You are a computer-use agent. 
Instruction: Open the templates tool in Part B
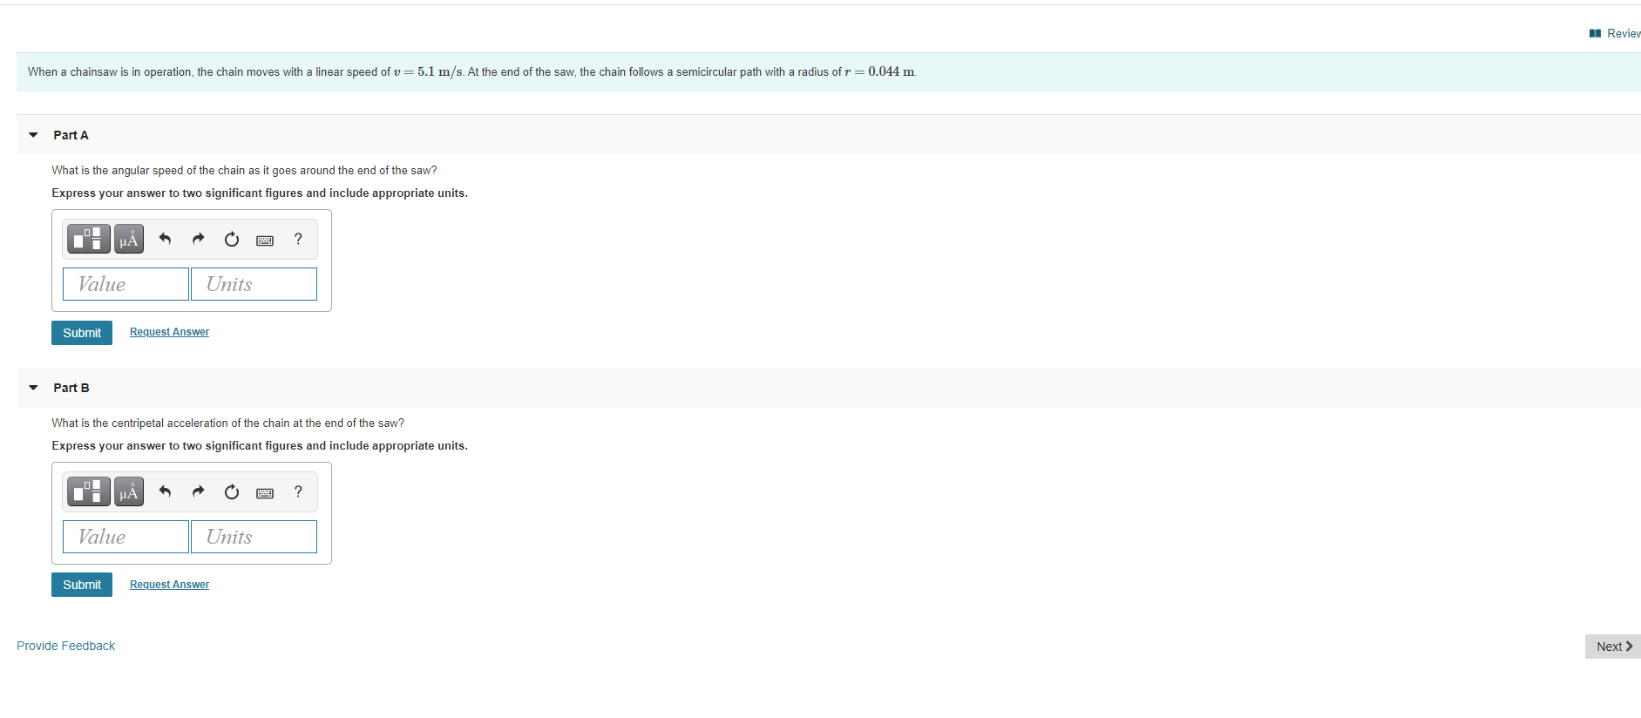[x=89, y=491]
